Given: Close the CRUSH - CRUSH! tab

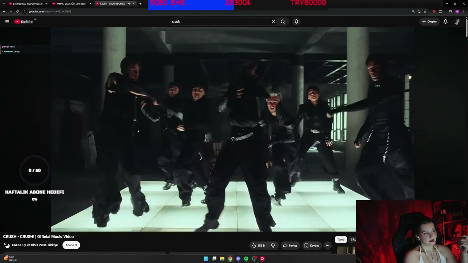Looking at the screenshot, I should point(134,4).
